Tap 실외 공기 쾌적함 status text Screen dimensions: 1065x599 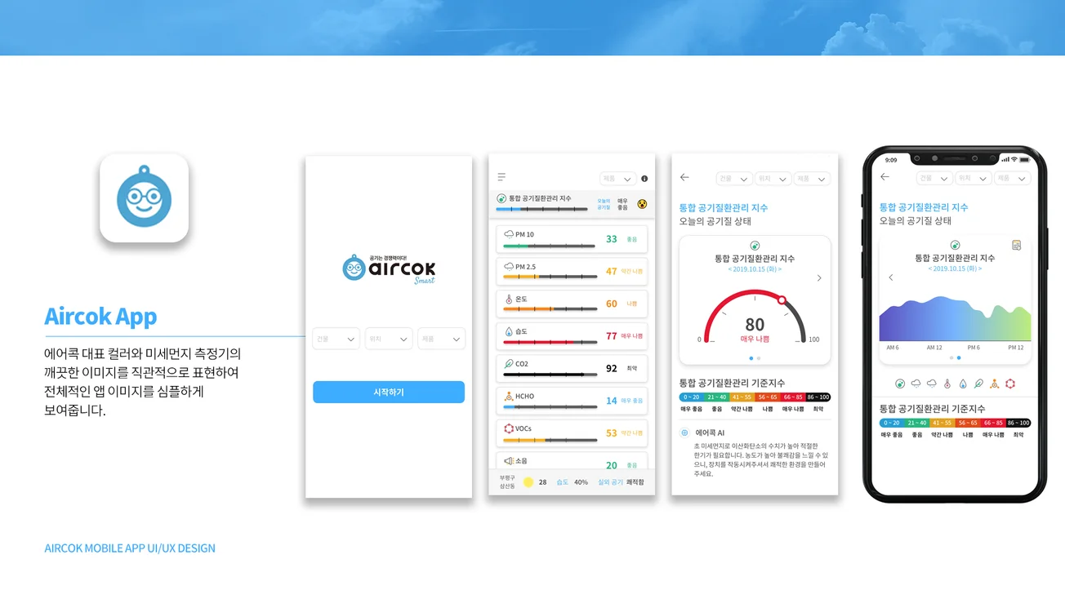pos(621,482)
